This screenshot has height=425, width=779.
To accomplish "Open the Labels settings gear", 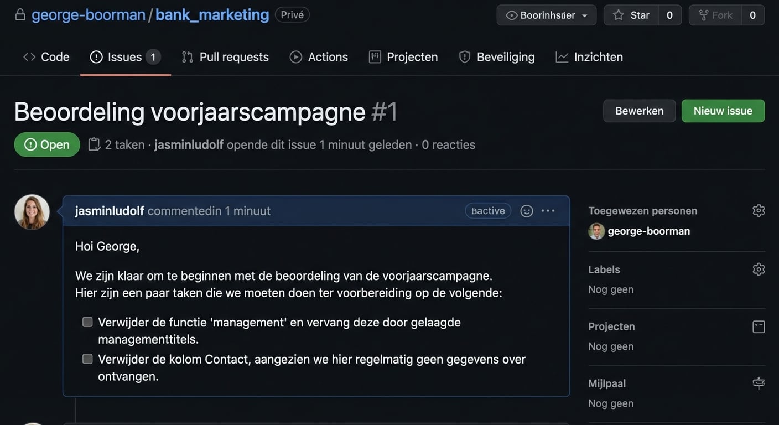I will (758, 269).
